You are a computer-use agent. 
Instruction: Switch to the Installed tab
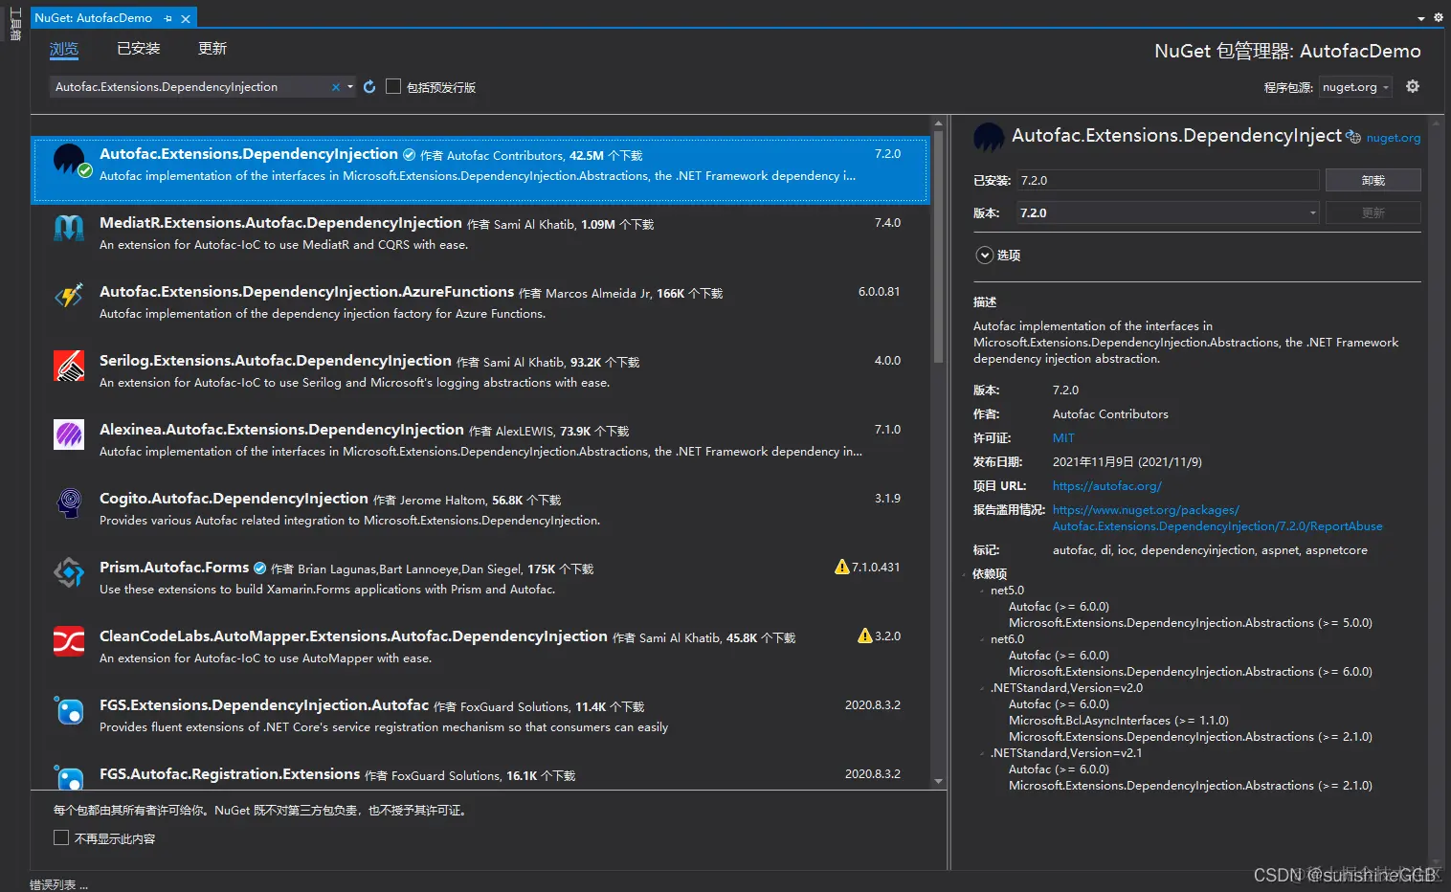point(139,49)
